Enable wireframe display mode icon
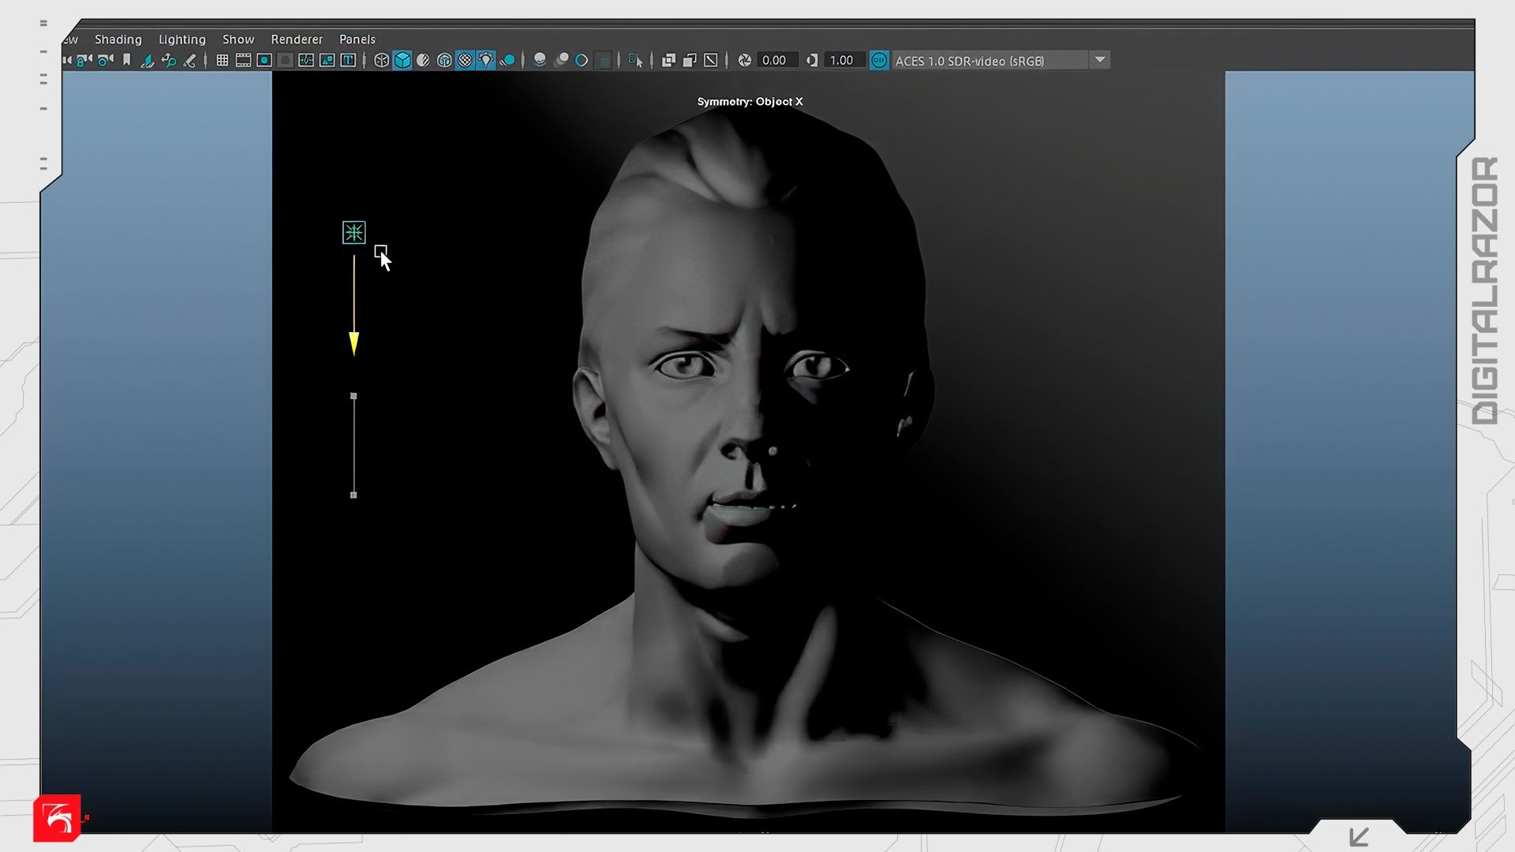1515x852 pixels. click(381, 60)
